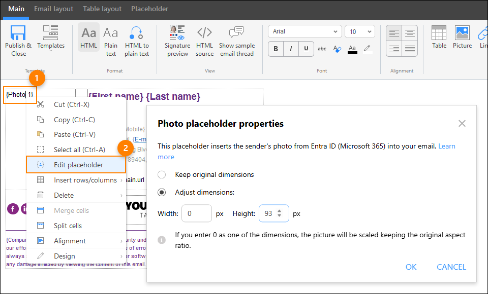The height and width of the screenshot is (294, 488).
Task: Select Keep original dimensions radio button
Action: pos(162,174)
